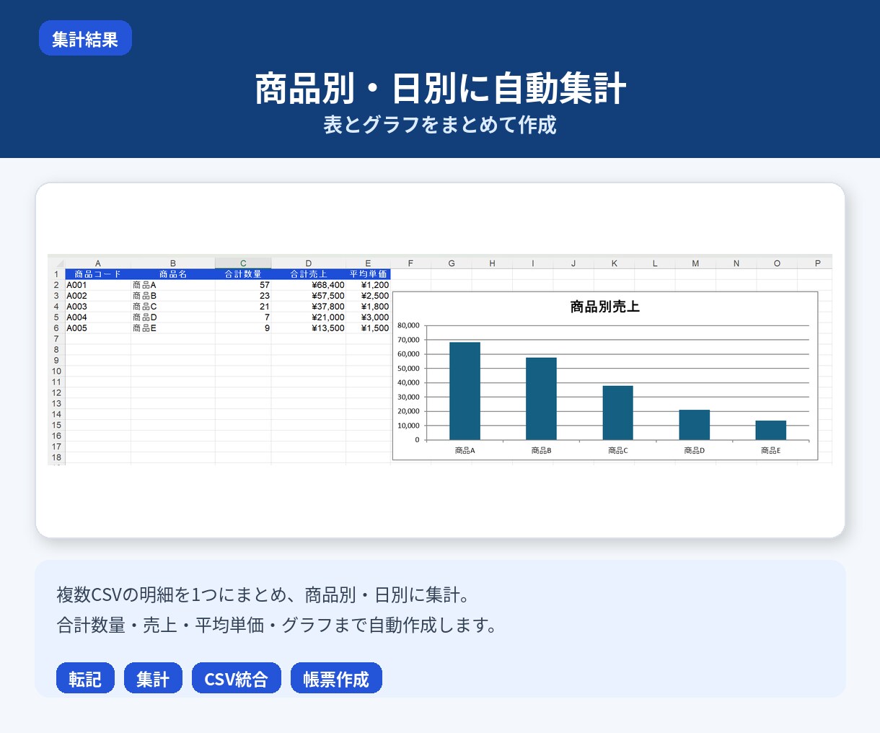Select row 1 header number
This screenshot has width=880, height=733.
[56, 274]
